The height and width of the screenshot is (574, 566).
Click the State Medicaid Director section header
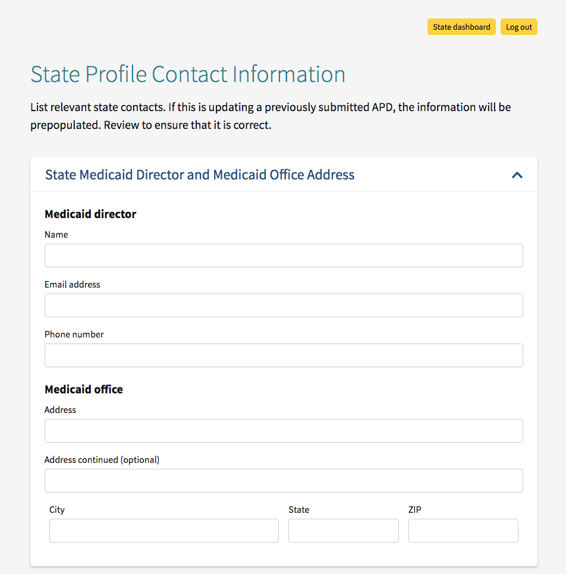pos(199,175)
